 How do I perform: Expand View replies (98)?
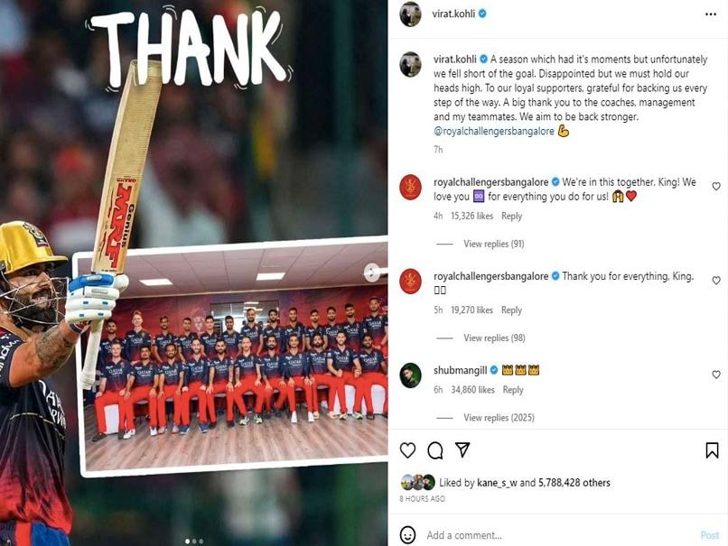pos(494,338)
